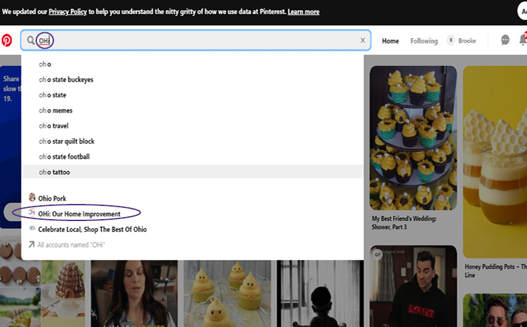The image size is (527, 327).
Task: Open the dark-haired woman GIF pin
Action: pos(134,293)
